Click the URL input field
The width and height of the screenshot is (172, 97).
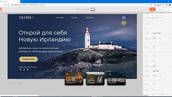point(161,29)
